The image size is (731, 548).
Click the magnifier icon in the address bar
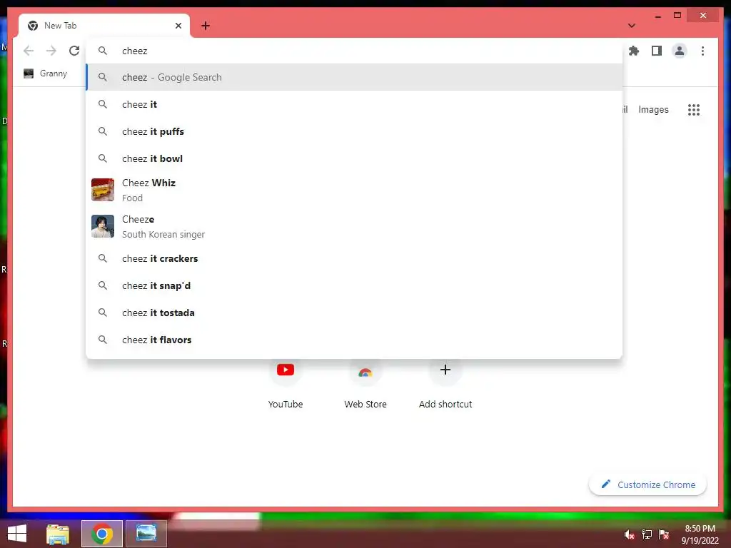pyautogui.click(x=103, y=51)
